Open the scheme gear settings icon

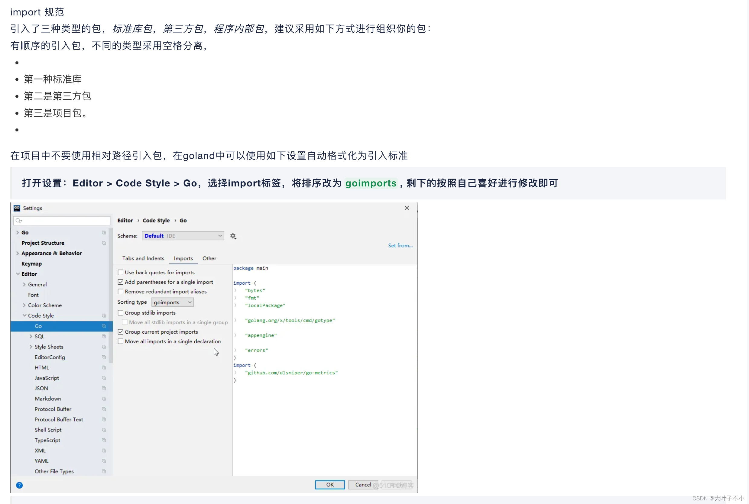pyautogui.click(x=233, y=236)
